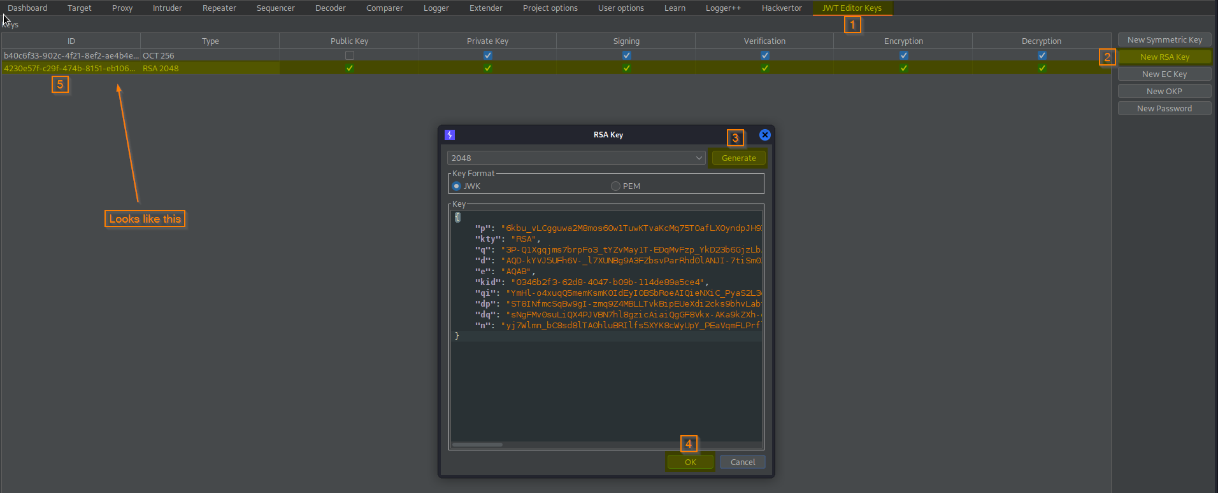Click the Key text area
Image resolution: width=1218 pixels, height=493 pixels.
(x=606, y=326)
